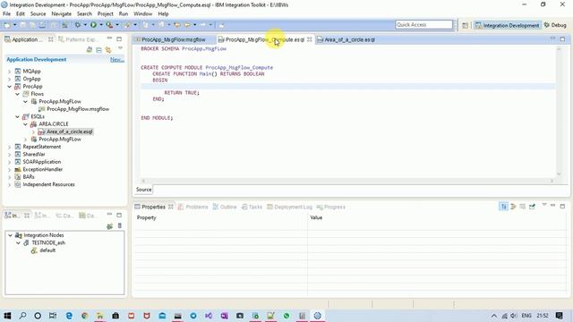The height and width of the screenshot is (322, 573).
Task: Select ProcApp_MsgFlow.msgflow in tree
Action: [78, 109]
